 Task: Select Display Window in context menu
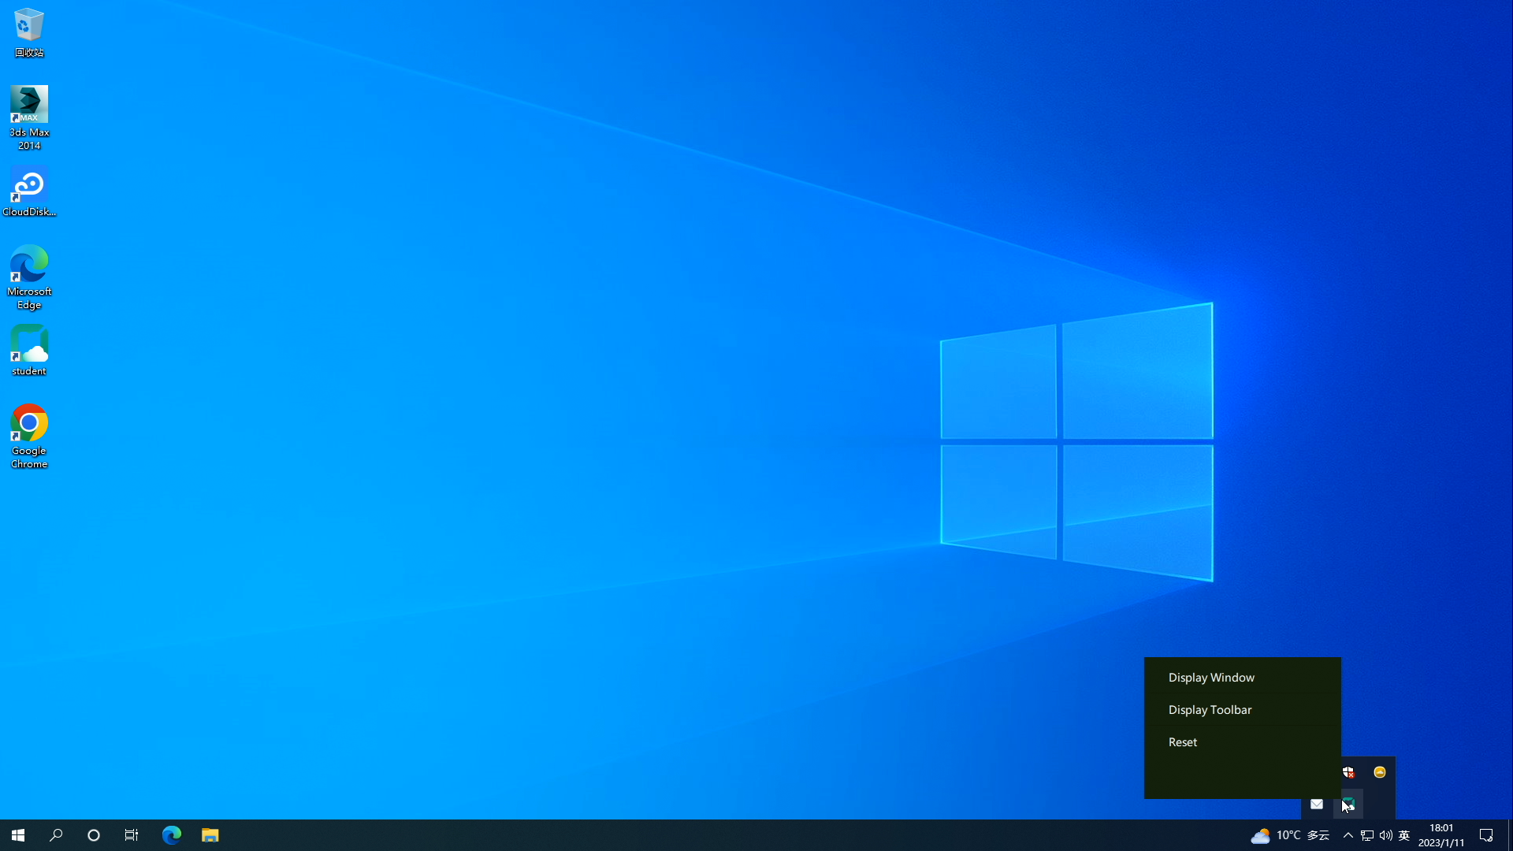pos(1242,678)
